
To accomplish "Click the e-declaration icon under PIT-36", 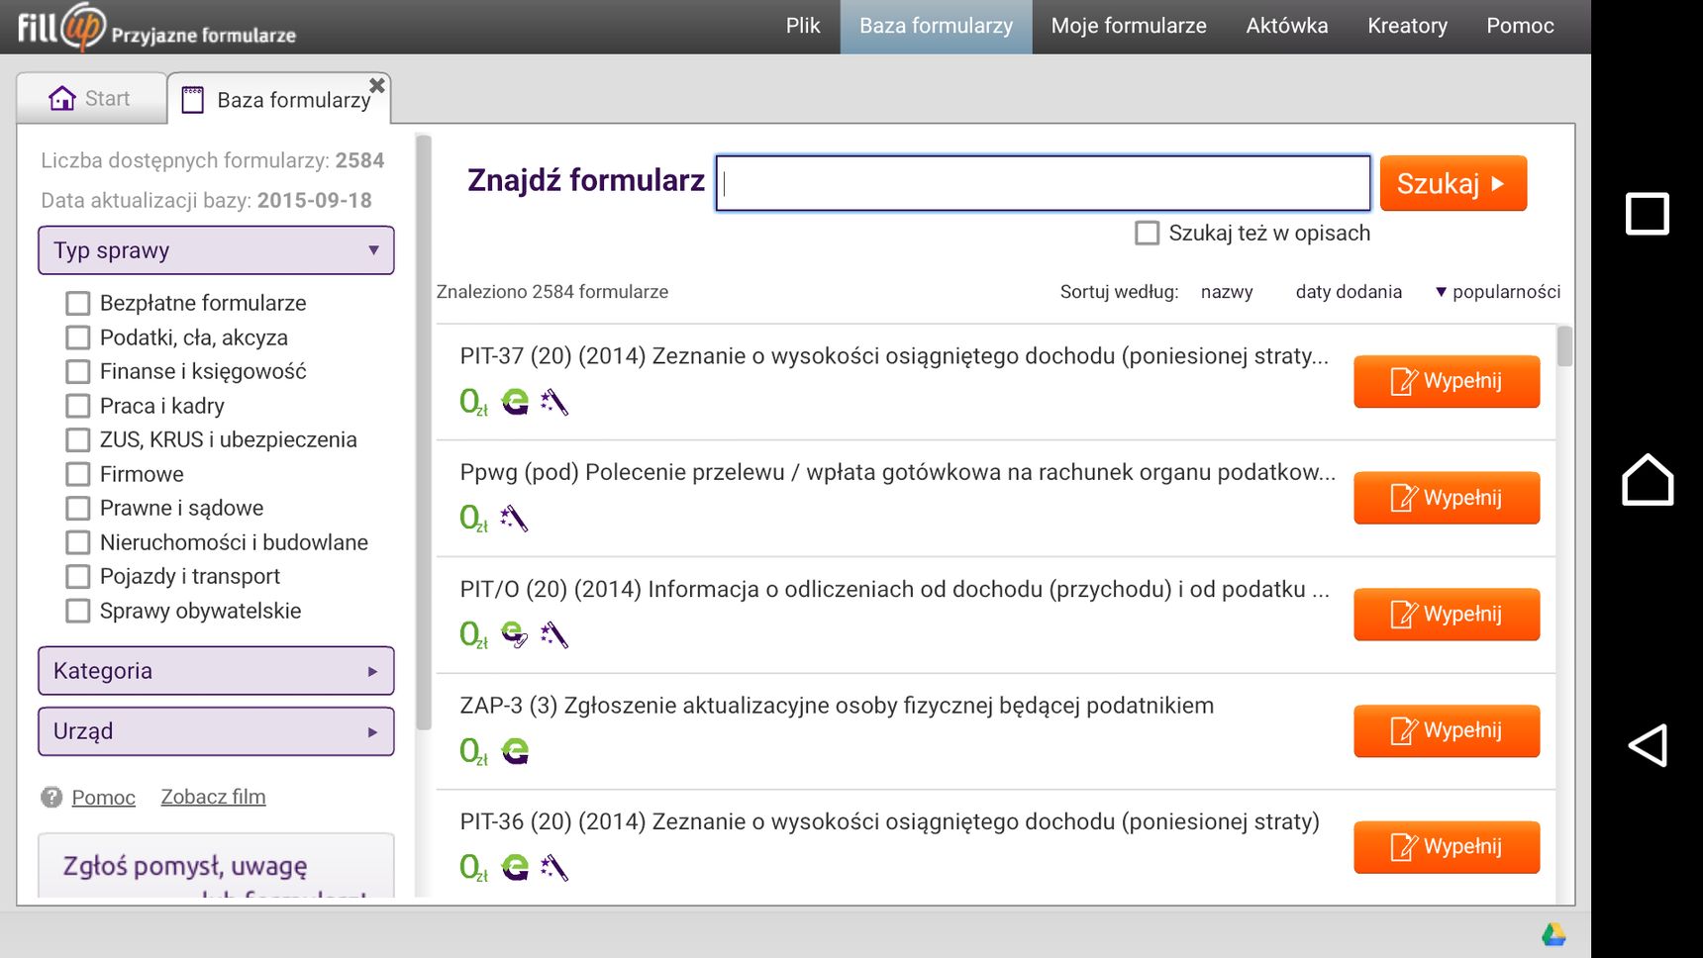I will point(515,868).
